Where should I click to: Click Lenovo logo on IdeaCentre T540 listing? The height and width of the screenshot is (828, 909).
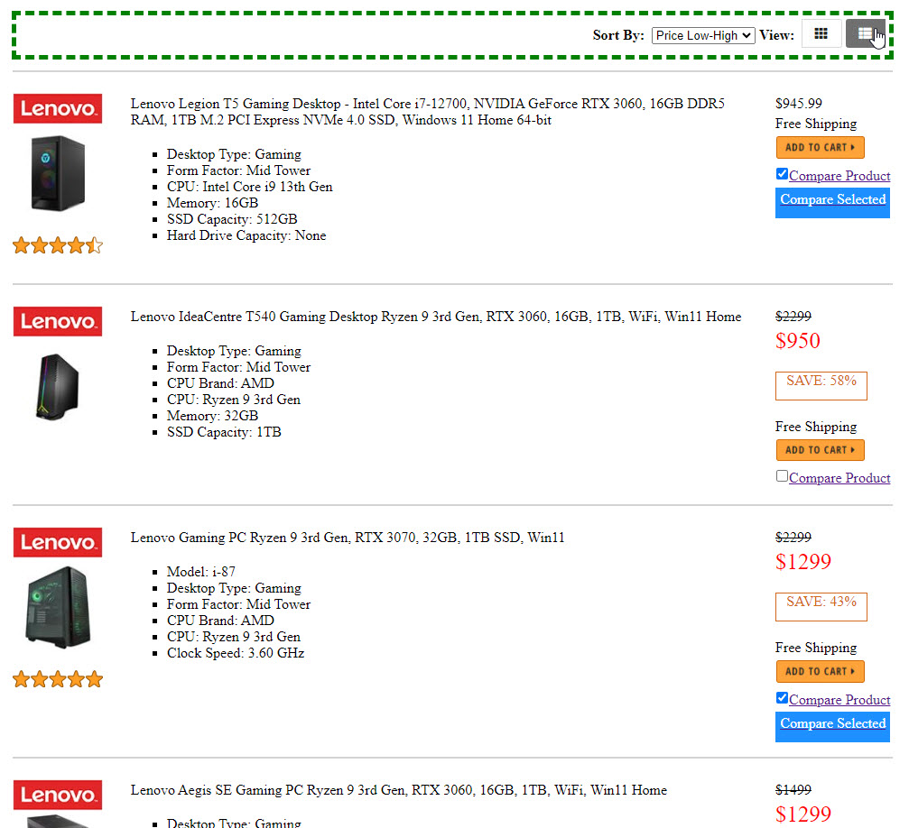(x=58, y=322)
